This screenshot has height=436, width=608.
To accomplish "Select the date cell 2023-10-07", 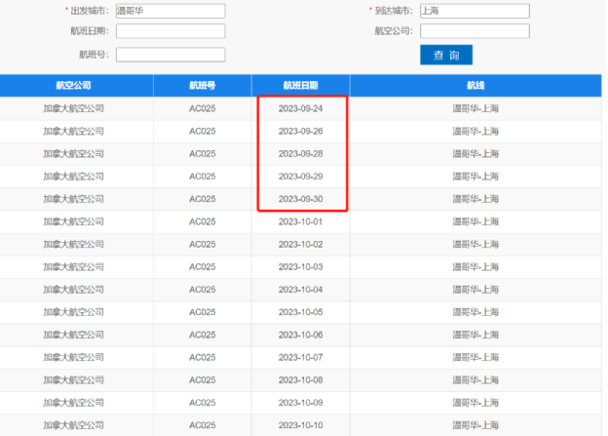I will tap(300, 357).
